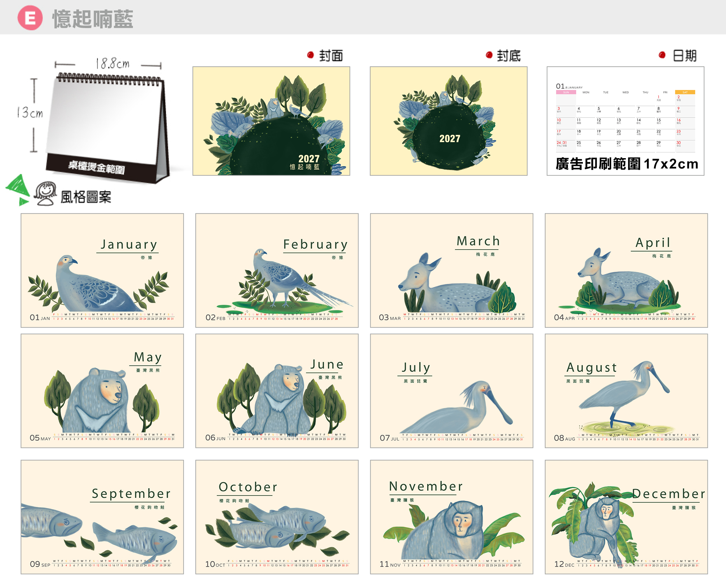
Task: Select the January pheasant calendar page
Action: click(102, 270)
